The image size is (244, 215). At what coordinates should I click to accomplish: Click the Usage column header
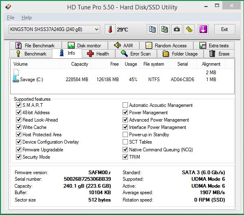click(x=130, y=64)
